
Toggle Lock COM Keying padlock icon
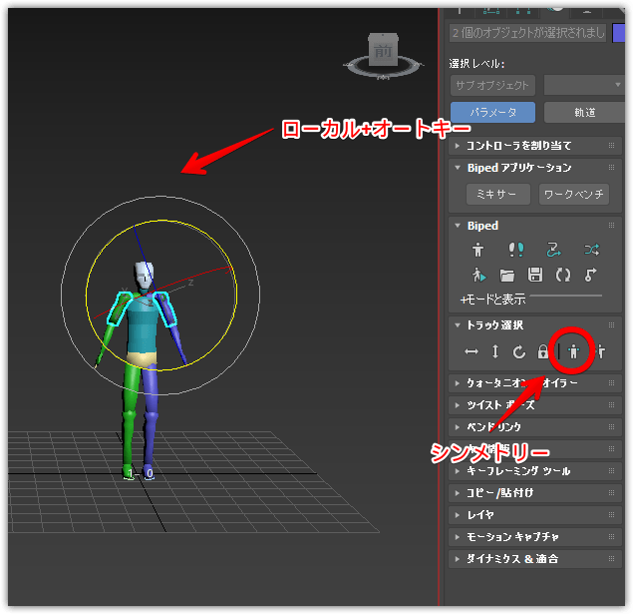click(x=543, y=351)
